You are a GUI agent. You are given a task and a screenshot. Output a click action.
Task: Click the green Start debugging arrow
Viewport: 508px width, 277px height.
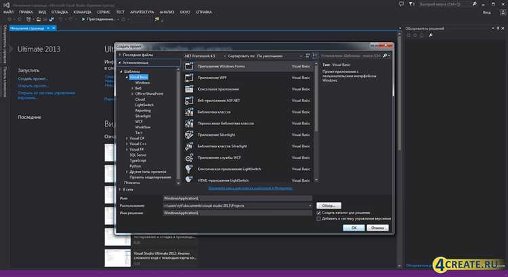[83, 20]
